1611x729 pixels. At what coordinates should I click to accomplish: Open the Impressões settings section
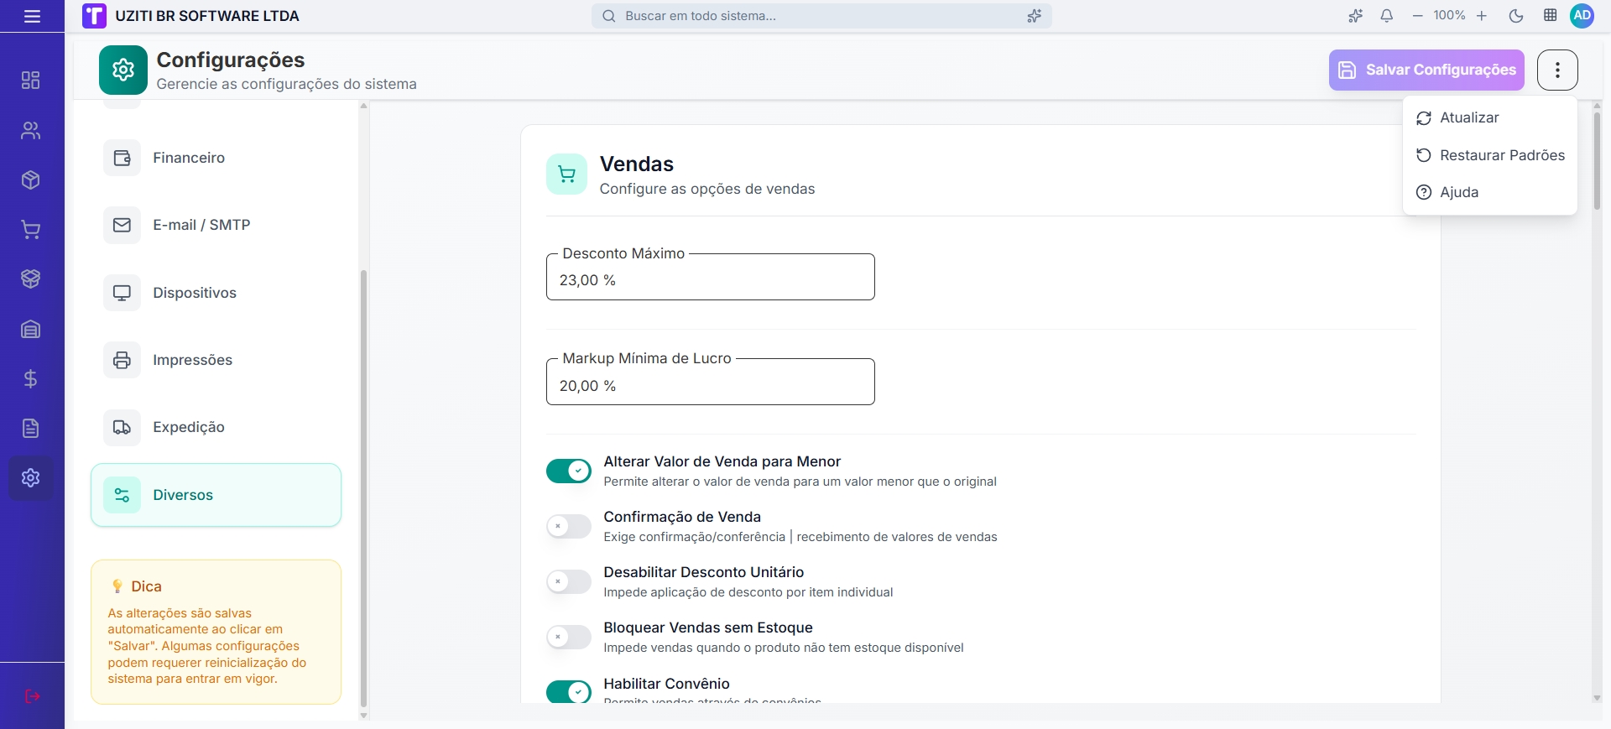(x=216, y=360)
